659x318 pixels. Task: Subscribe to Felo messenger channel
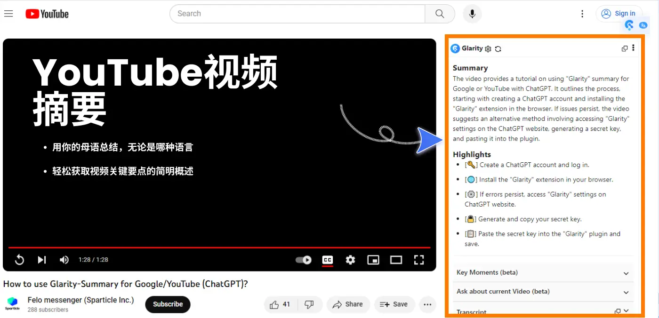coord(168,304)
